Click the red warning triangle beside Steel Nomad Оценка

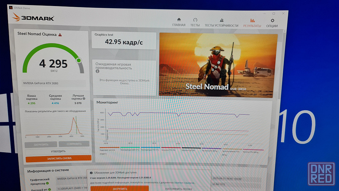(60, 35)
